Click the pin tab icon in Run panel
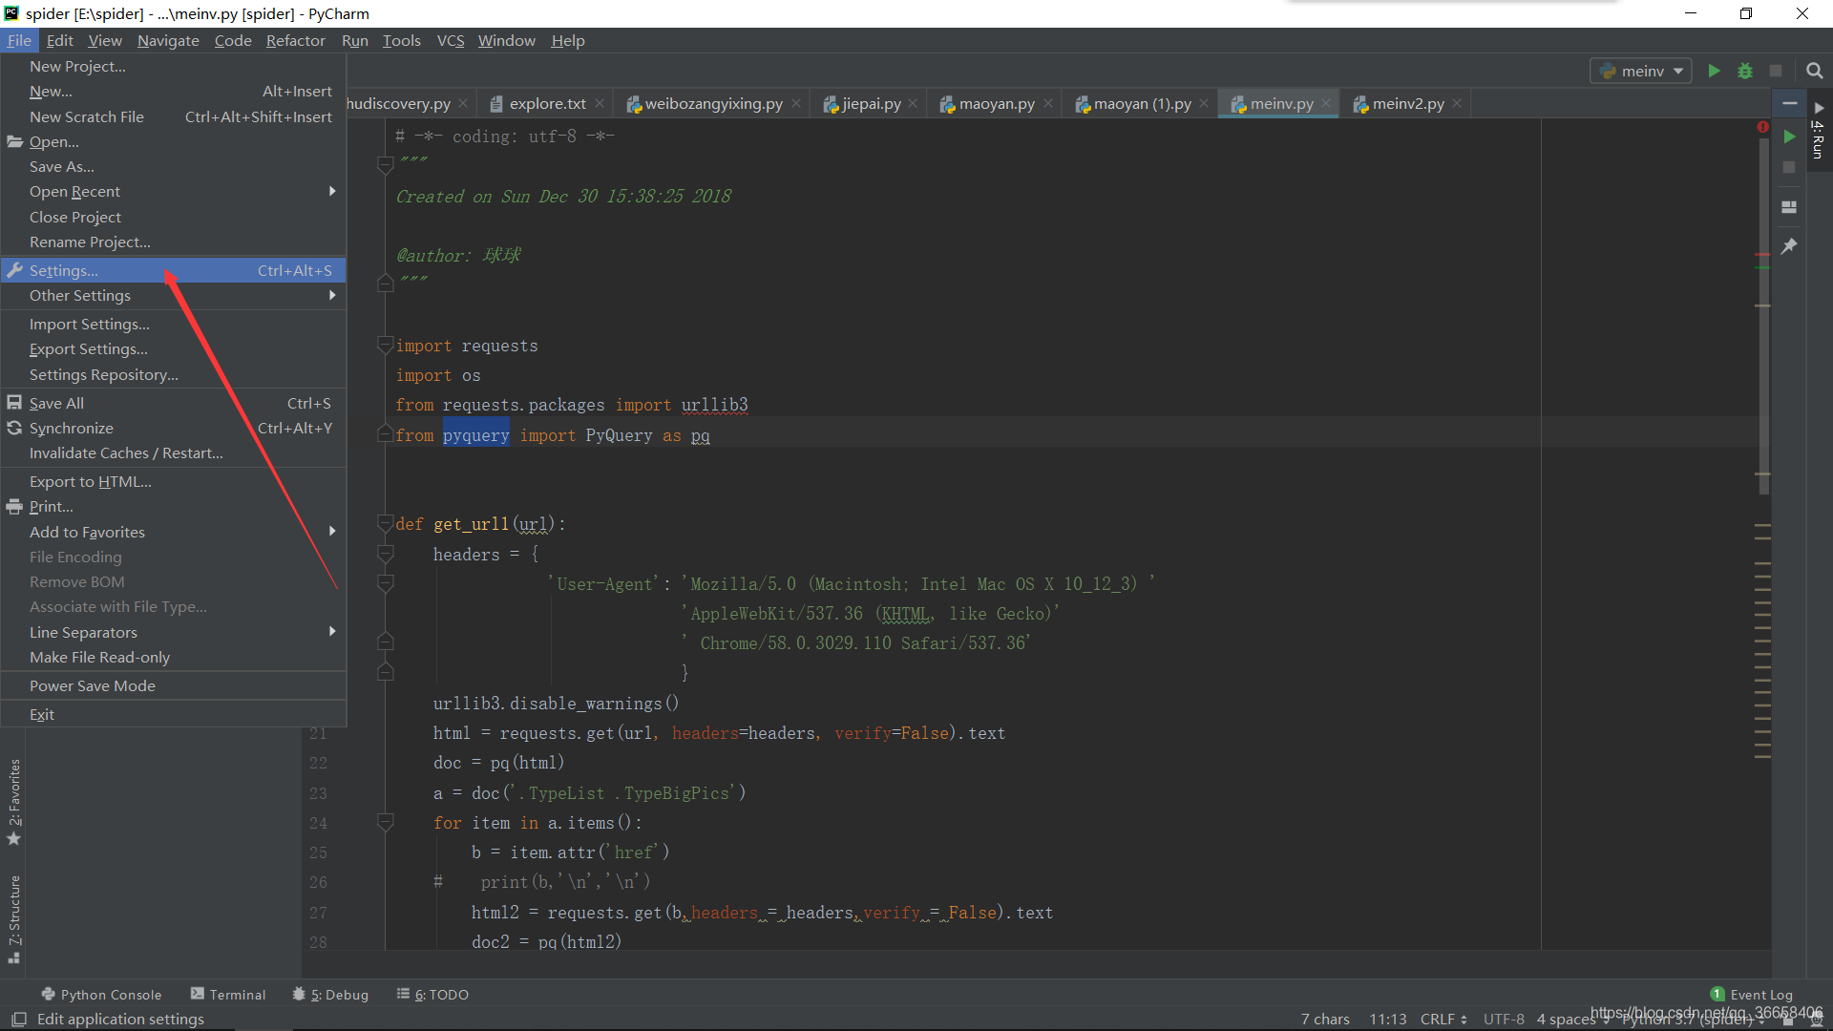The image size is (1833, 1031). [1789, 246]
